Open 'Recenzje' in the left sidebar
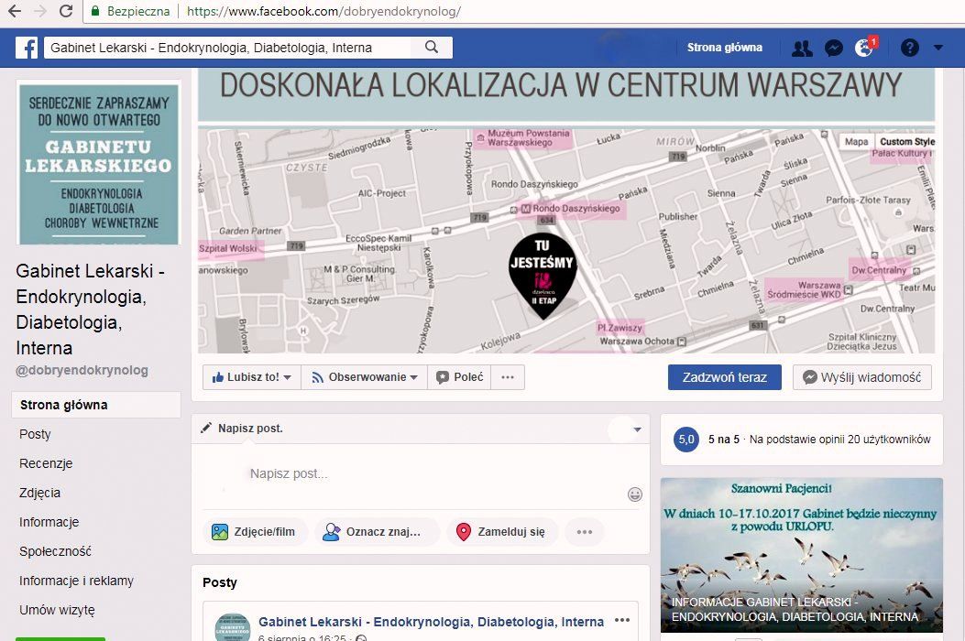The height and width of the screenshot is (641, 965). pyautogui.click(x=46, y=463)
